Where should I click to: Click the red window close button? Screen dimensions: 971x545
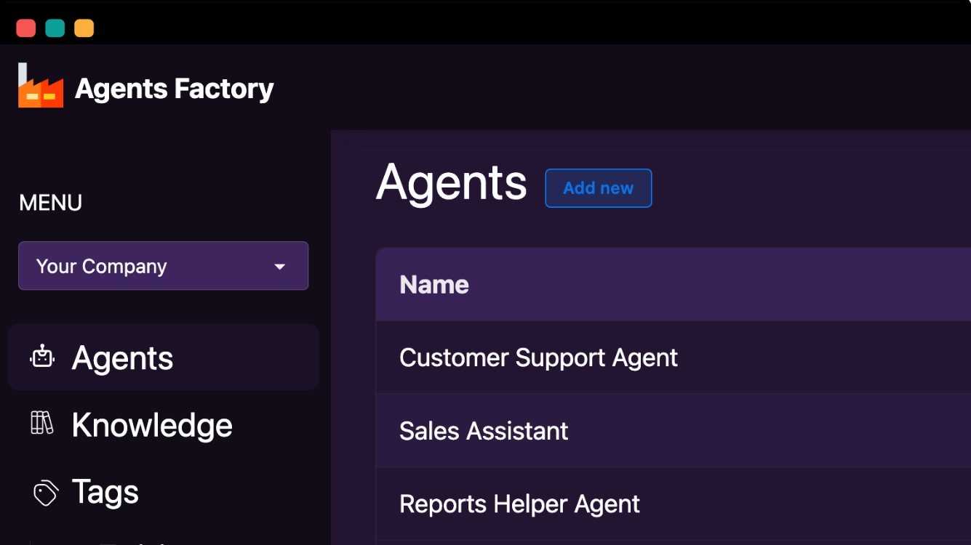pyautogui.click(x=26, y=28)
